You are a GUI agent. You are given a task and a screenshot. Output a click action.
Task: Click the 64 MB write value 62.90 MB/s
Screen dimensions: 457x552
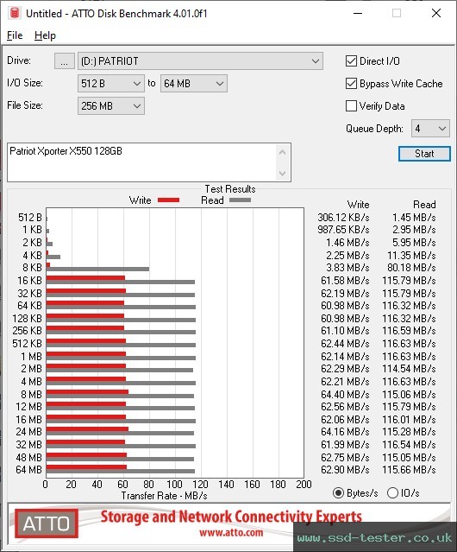(345, 470)
